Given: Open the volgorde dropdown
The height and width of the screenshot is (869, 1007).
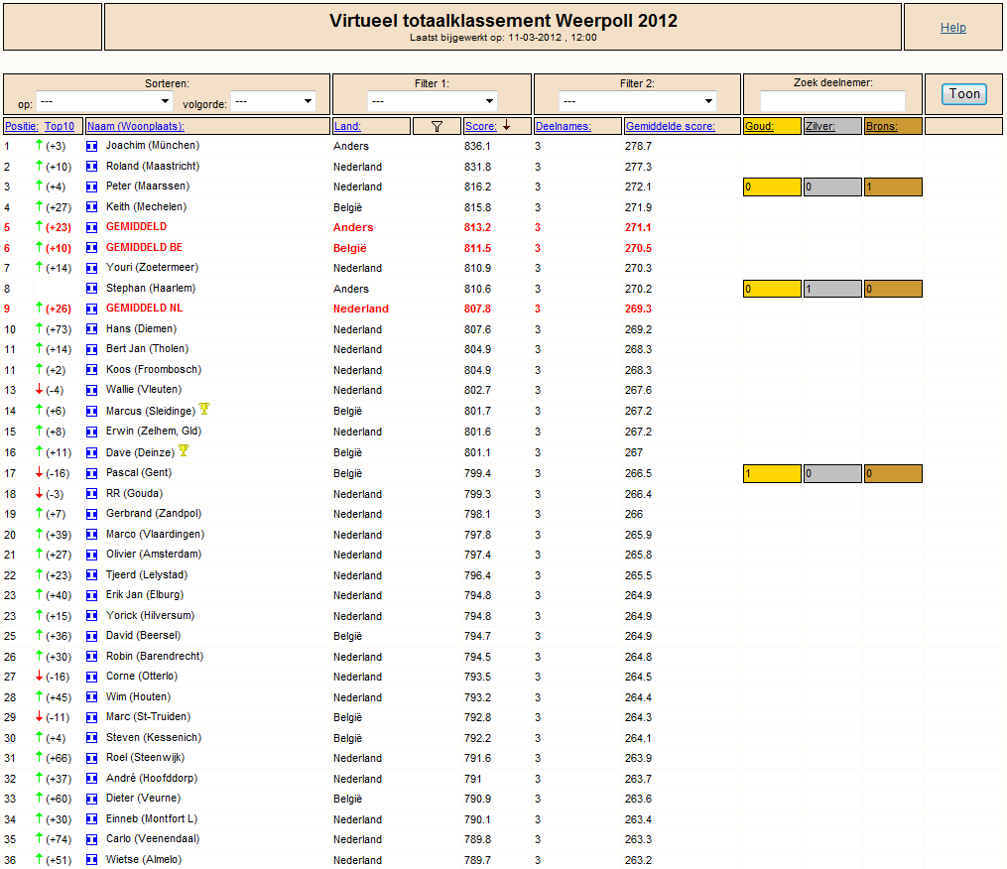Looking at the screenshot, I should [273, 101].
